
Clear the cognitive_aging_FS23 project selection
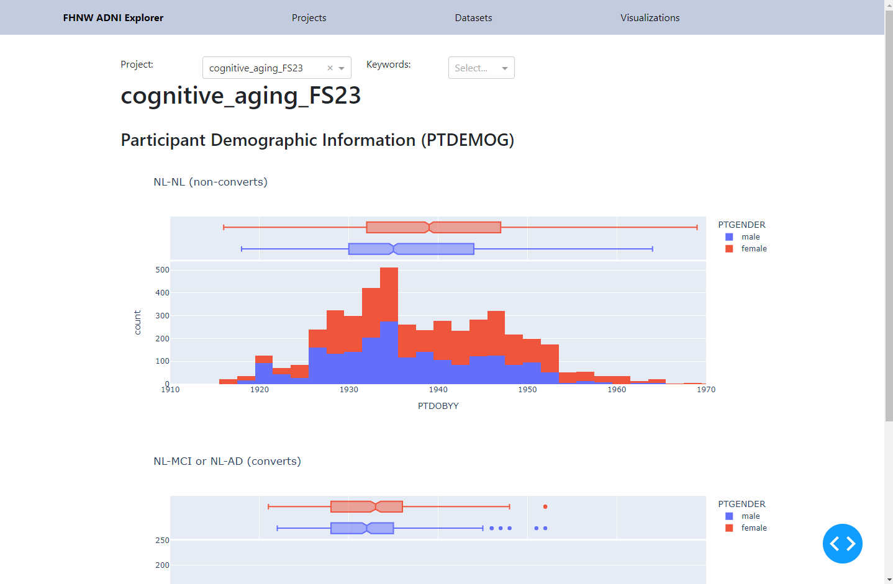coord(330,68)
